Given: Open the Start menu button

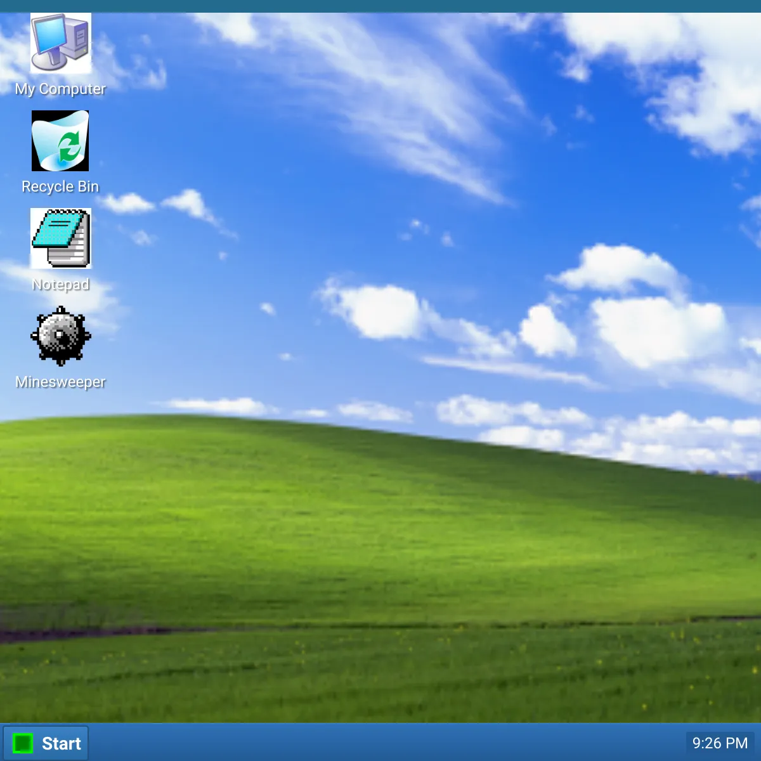Looking at the screenshot, I should (x=46, y=743).
